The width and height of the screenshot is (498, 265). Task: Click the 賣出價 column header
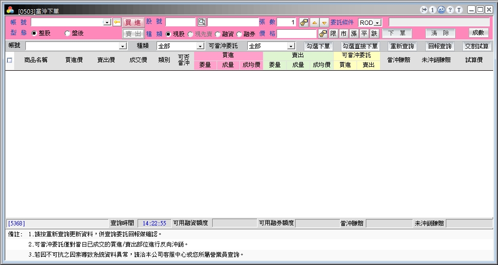coord(106,60)
